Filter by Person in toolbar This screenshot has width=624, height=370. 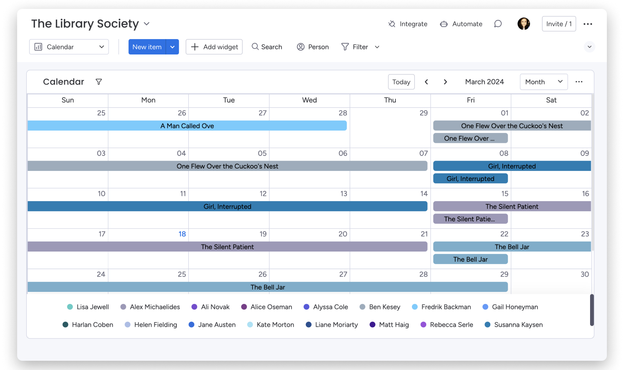coord(313,47)
